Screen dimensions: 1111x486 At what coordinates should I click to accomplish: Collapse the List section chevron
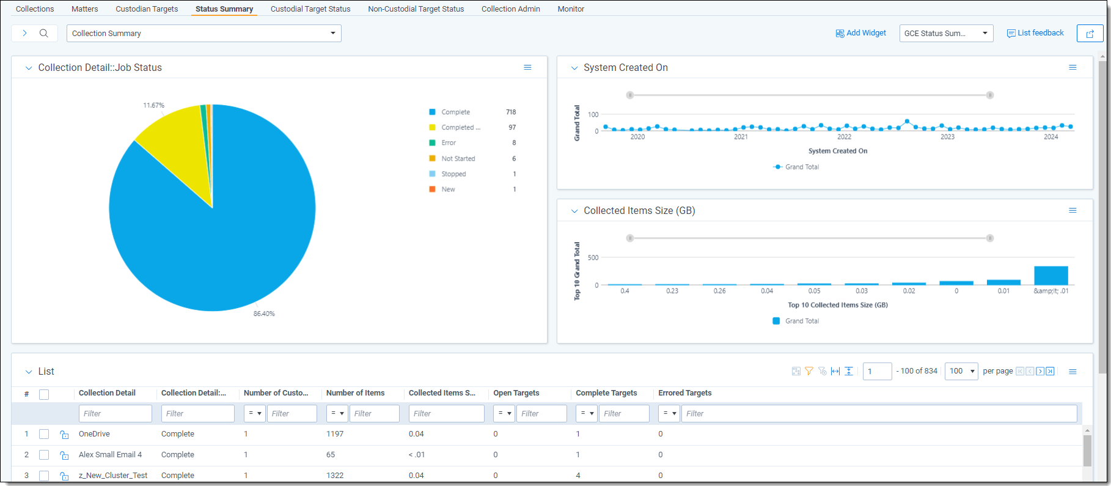tap(28, 372)
